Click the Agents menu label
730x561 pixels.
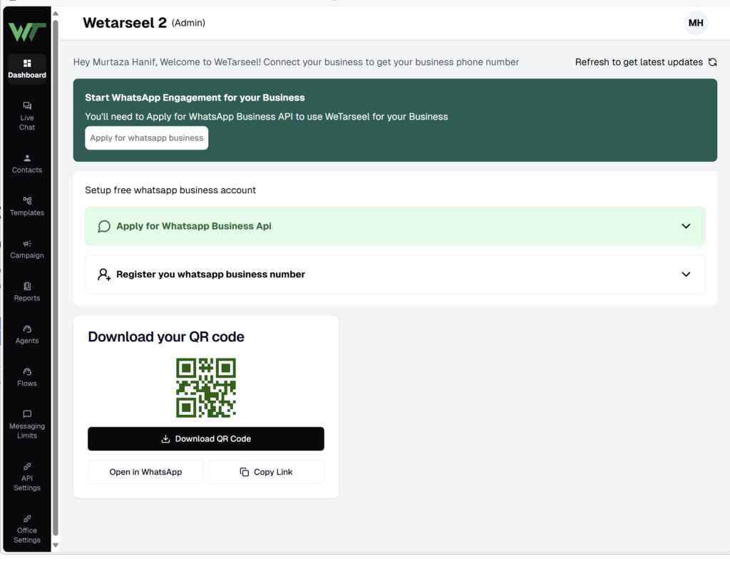[27, 341]
